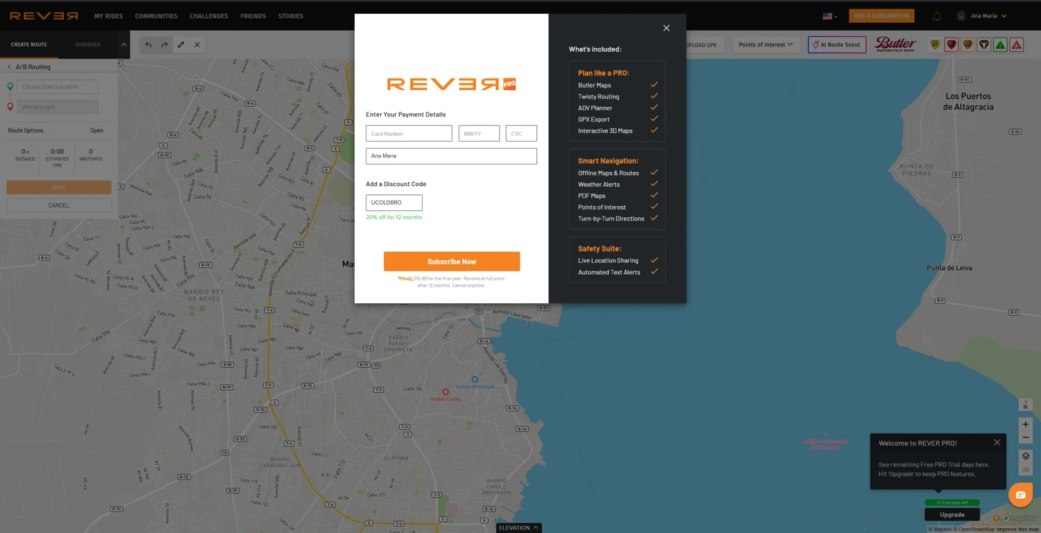Click Give a Subscription button
The image size is (1041, 533).
click(881, 16)
